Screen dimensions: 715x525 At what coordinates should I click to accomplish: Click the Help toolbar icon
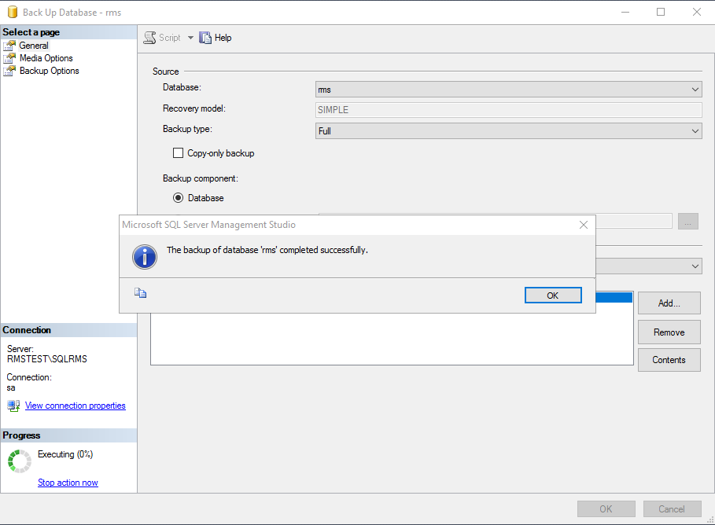(205, 38)
